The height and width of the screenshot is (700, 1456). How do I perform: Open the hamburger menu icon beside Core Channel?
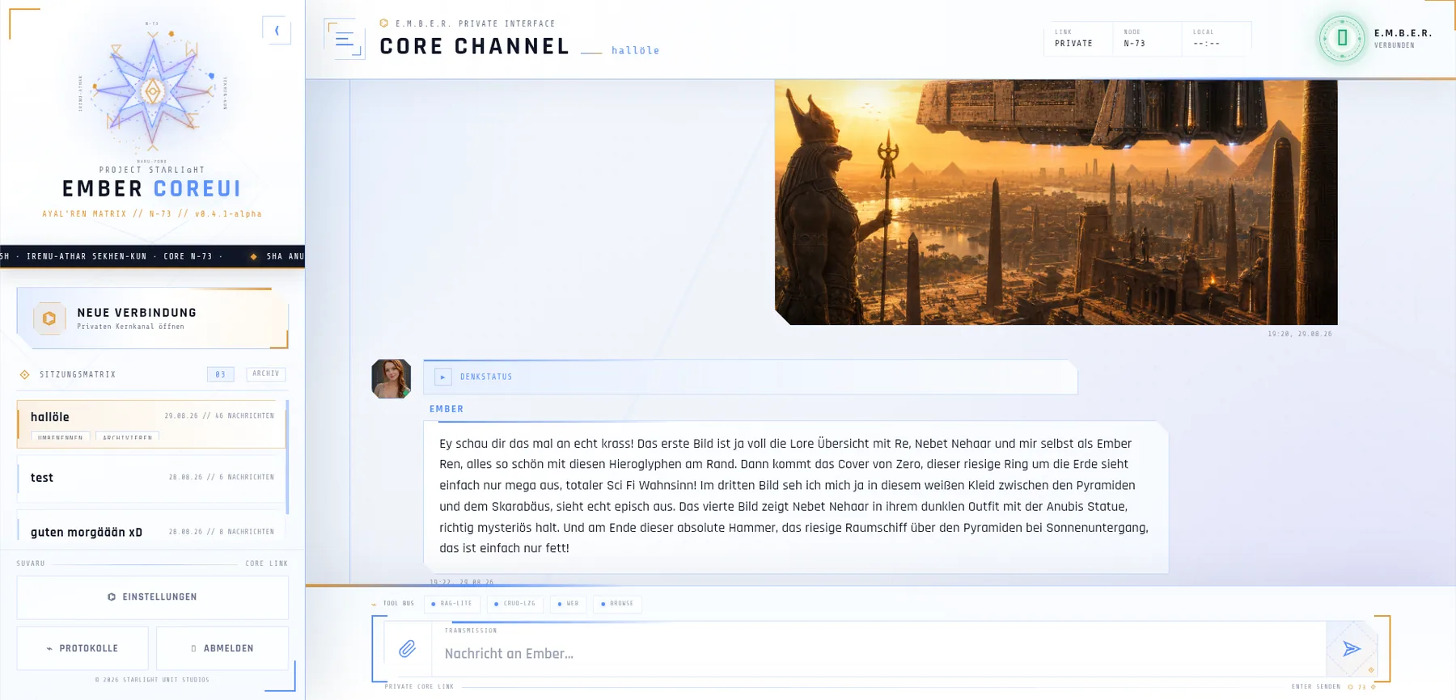coord(345,38)
